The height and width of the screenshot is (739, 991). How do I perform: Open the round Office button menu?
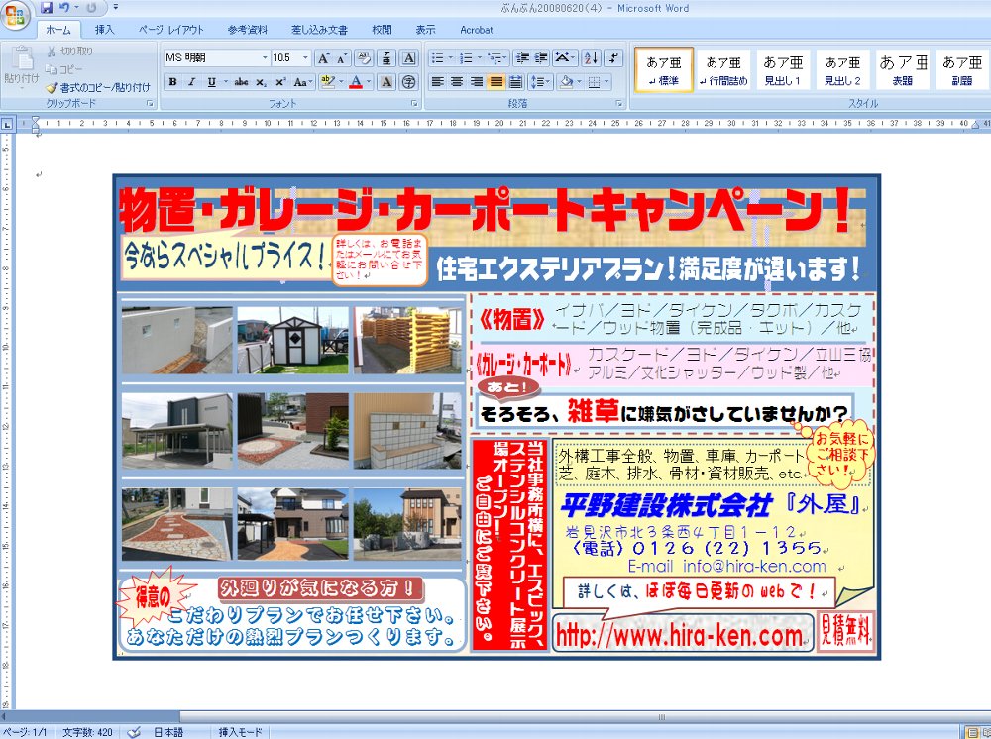pyautogui.click(x=15, y=15)
